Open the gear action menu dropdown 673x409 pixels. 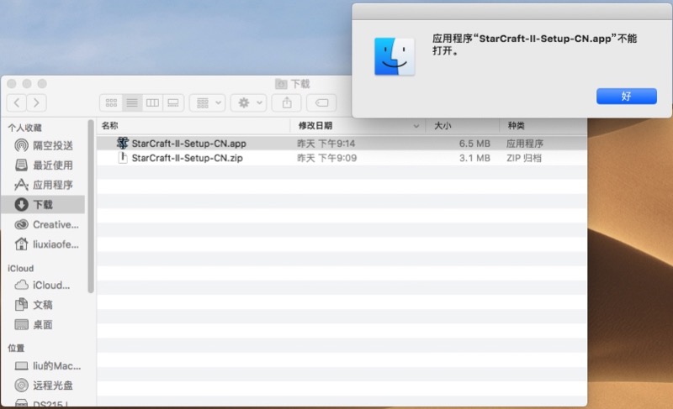pyautogui.click(x=249, y=102)
